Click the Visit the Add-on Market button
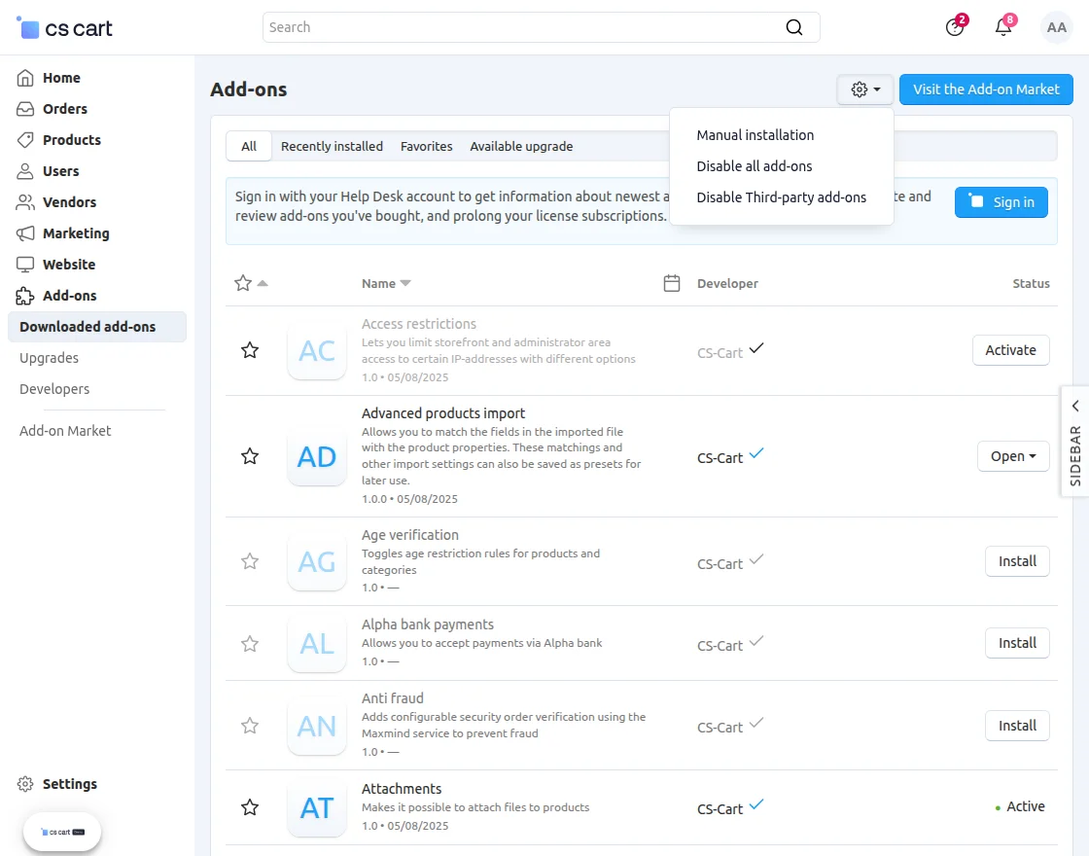Viewport: 1089px width, 856px height. click(986, 89)
